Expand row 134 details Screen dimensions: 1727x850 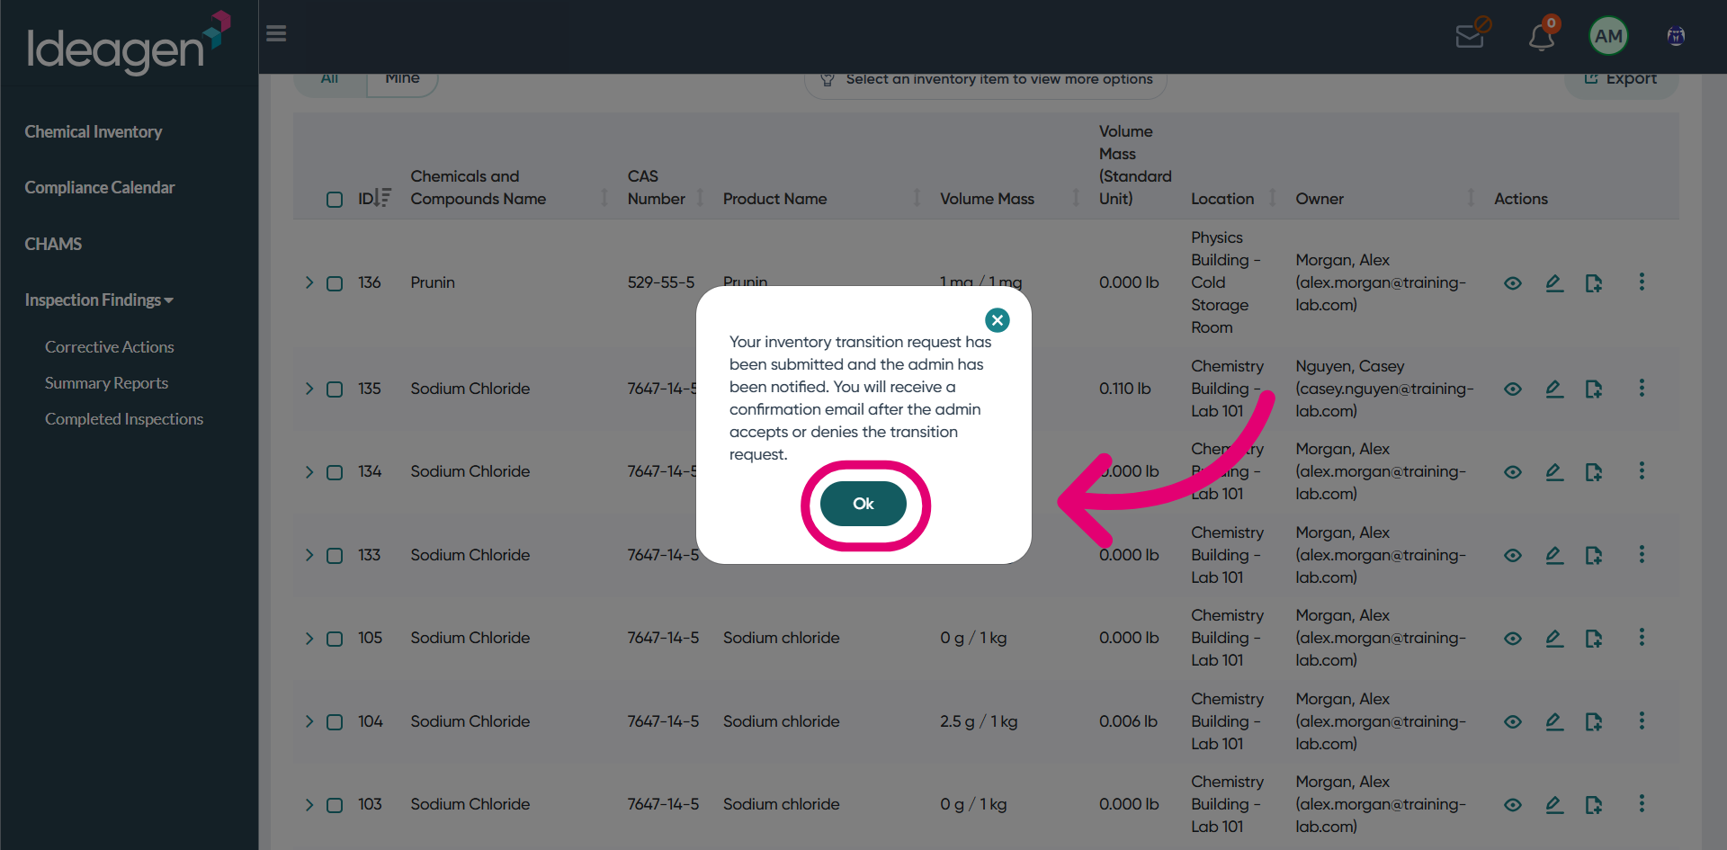coord(309,472)
